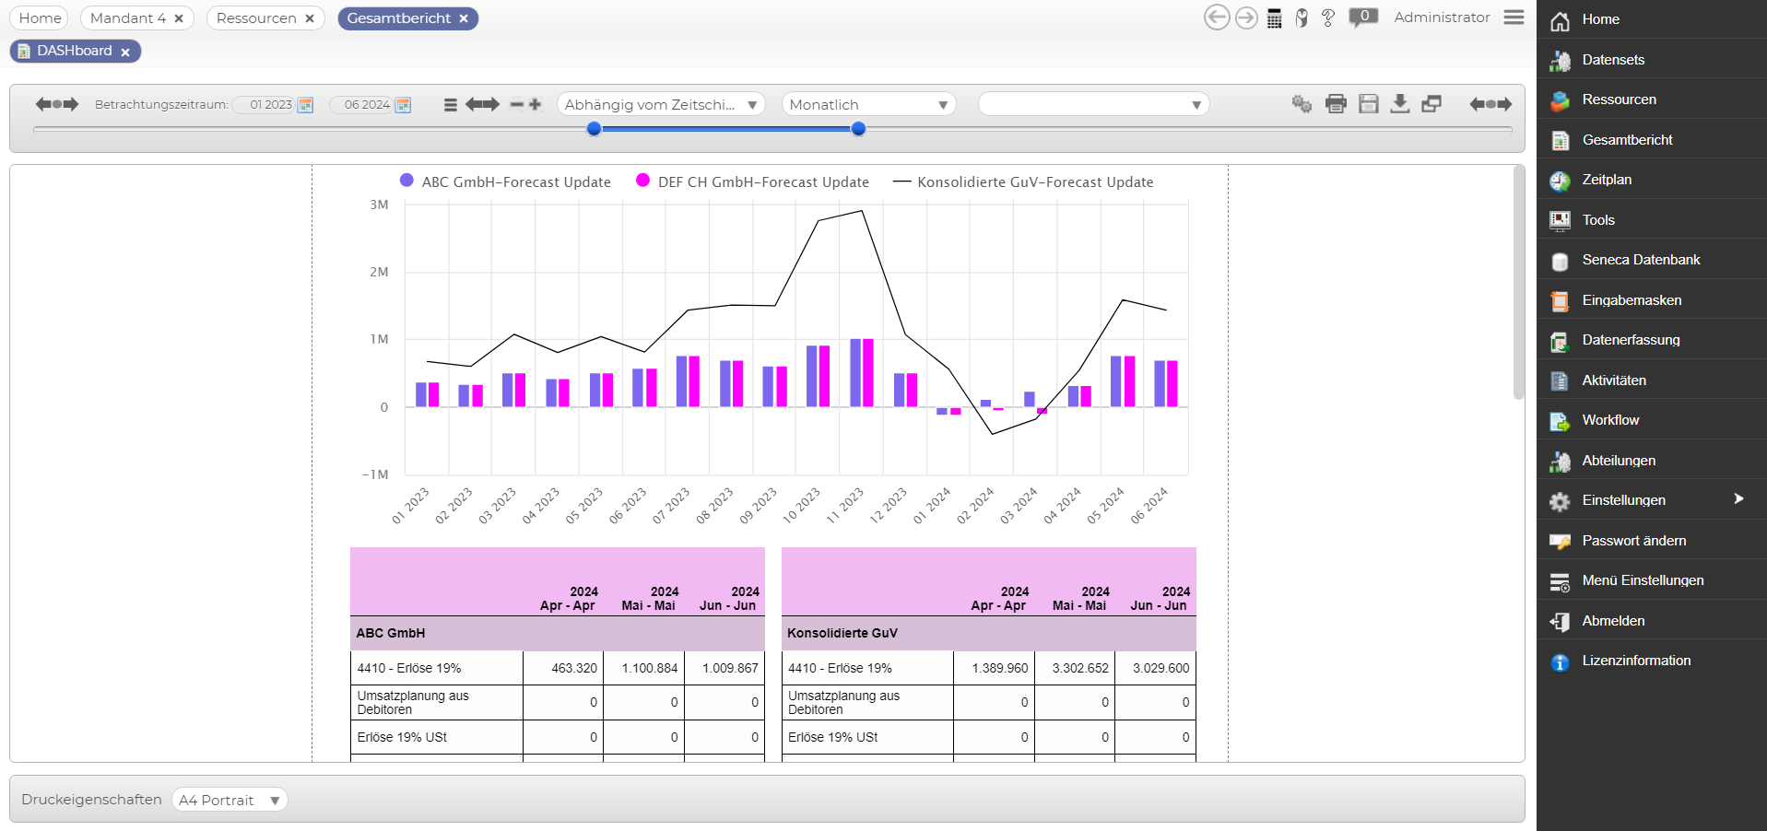Click the download arrow icon

click(1400, 103)
